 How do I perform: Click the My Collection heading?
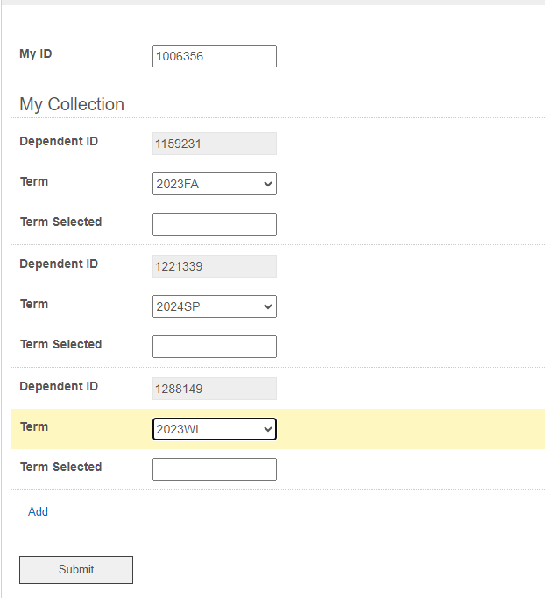point(72,104)
